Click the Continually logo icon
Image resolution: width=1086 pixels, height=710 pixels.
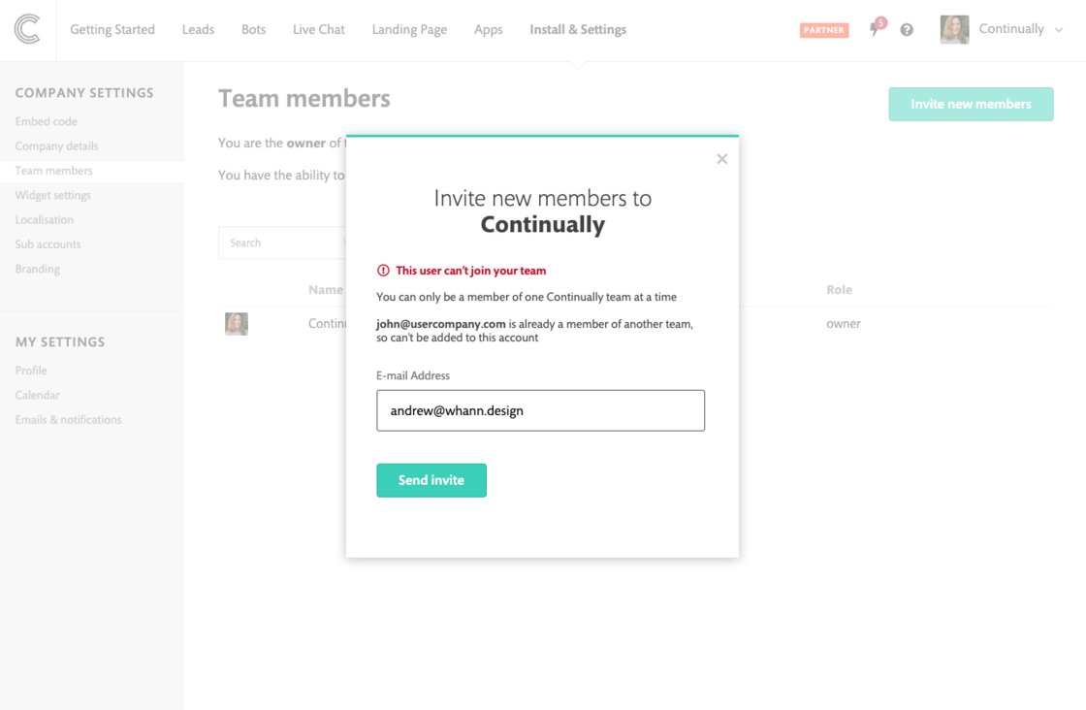click(27, 29)
